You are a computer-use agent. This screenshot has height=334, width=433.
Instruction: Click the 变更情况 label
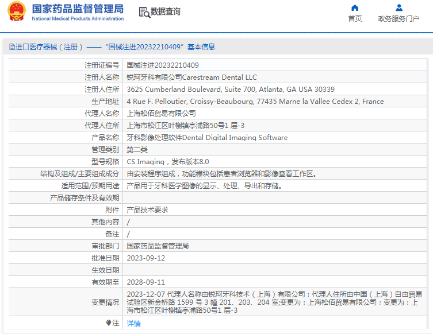click(x=105, y=302)
